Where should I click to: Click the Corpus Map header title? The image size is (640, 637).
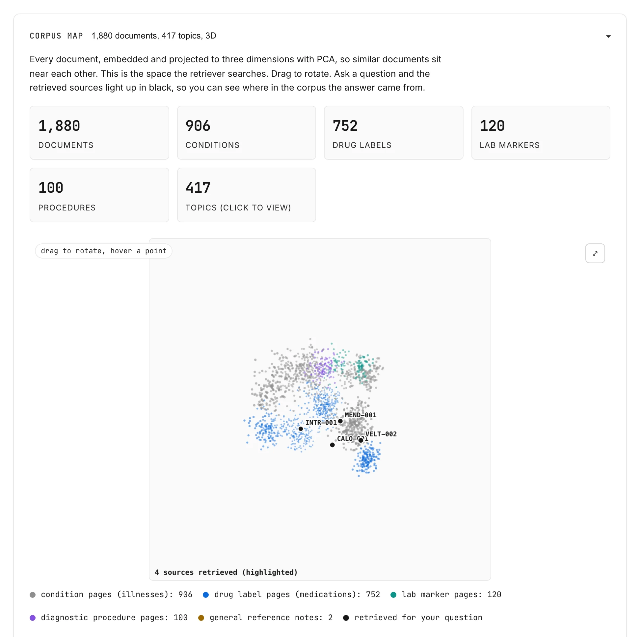point(56,36)
